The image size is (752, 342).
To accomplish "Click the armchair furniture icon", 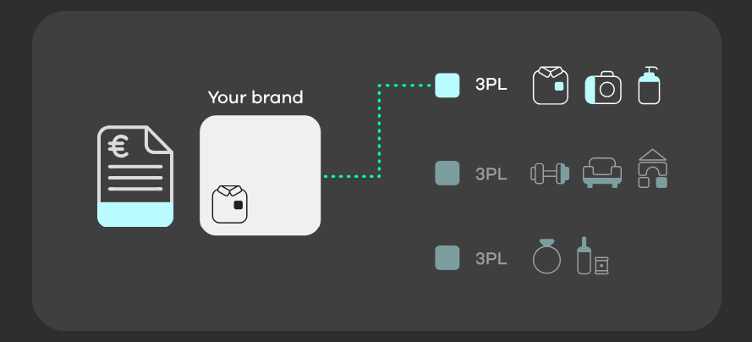I will point(602,173).
